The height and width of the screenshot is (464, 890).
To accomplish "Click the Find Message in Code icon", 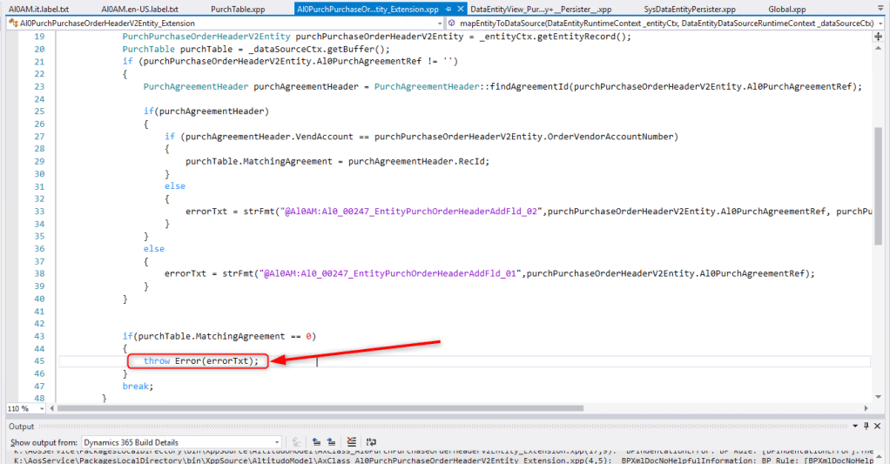I will pos(295,442).
